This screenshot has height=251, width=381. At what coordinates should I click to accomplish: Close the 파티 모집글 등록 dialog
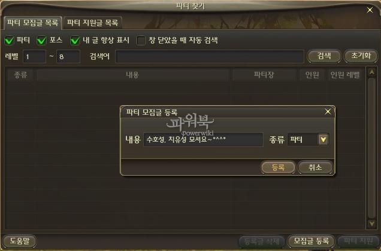(328, 112)
